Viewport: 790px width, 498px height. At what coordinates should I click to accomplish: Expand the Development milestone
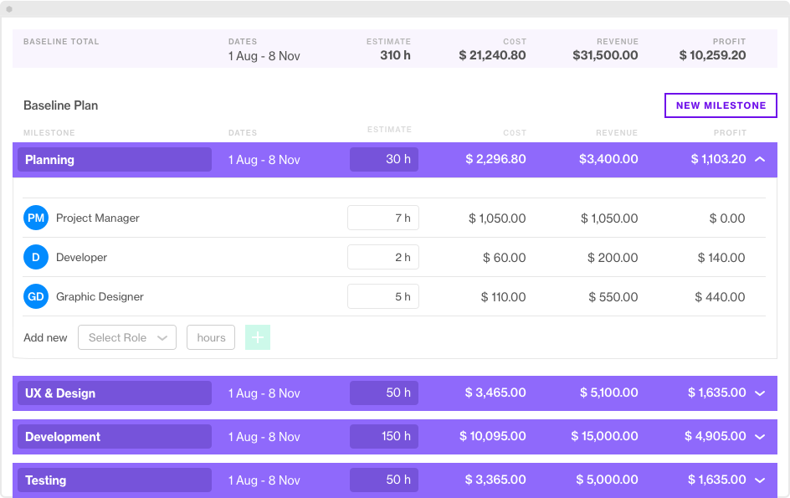click(760, 436)
